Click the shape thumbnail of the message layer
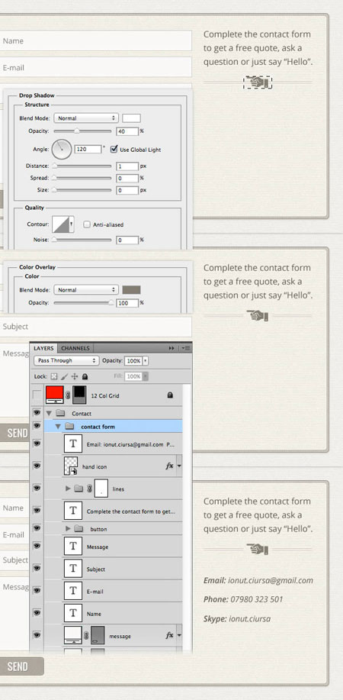 73,635
